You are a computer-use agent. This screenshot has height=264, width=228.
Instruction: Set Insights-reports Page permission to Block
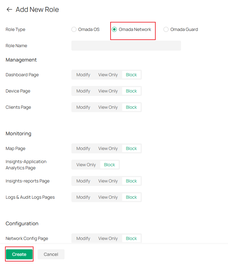coord(131,181)
